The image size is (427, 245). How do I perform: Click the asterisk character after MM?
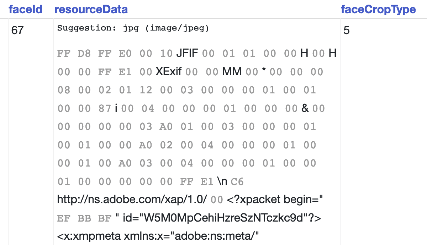(x=264, y=72)
